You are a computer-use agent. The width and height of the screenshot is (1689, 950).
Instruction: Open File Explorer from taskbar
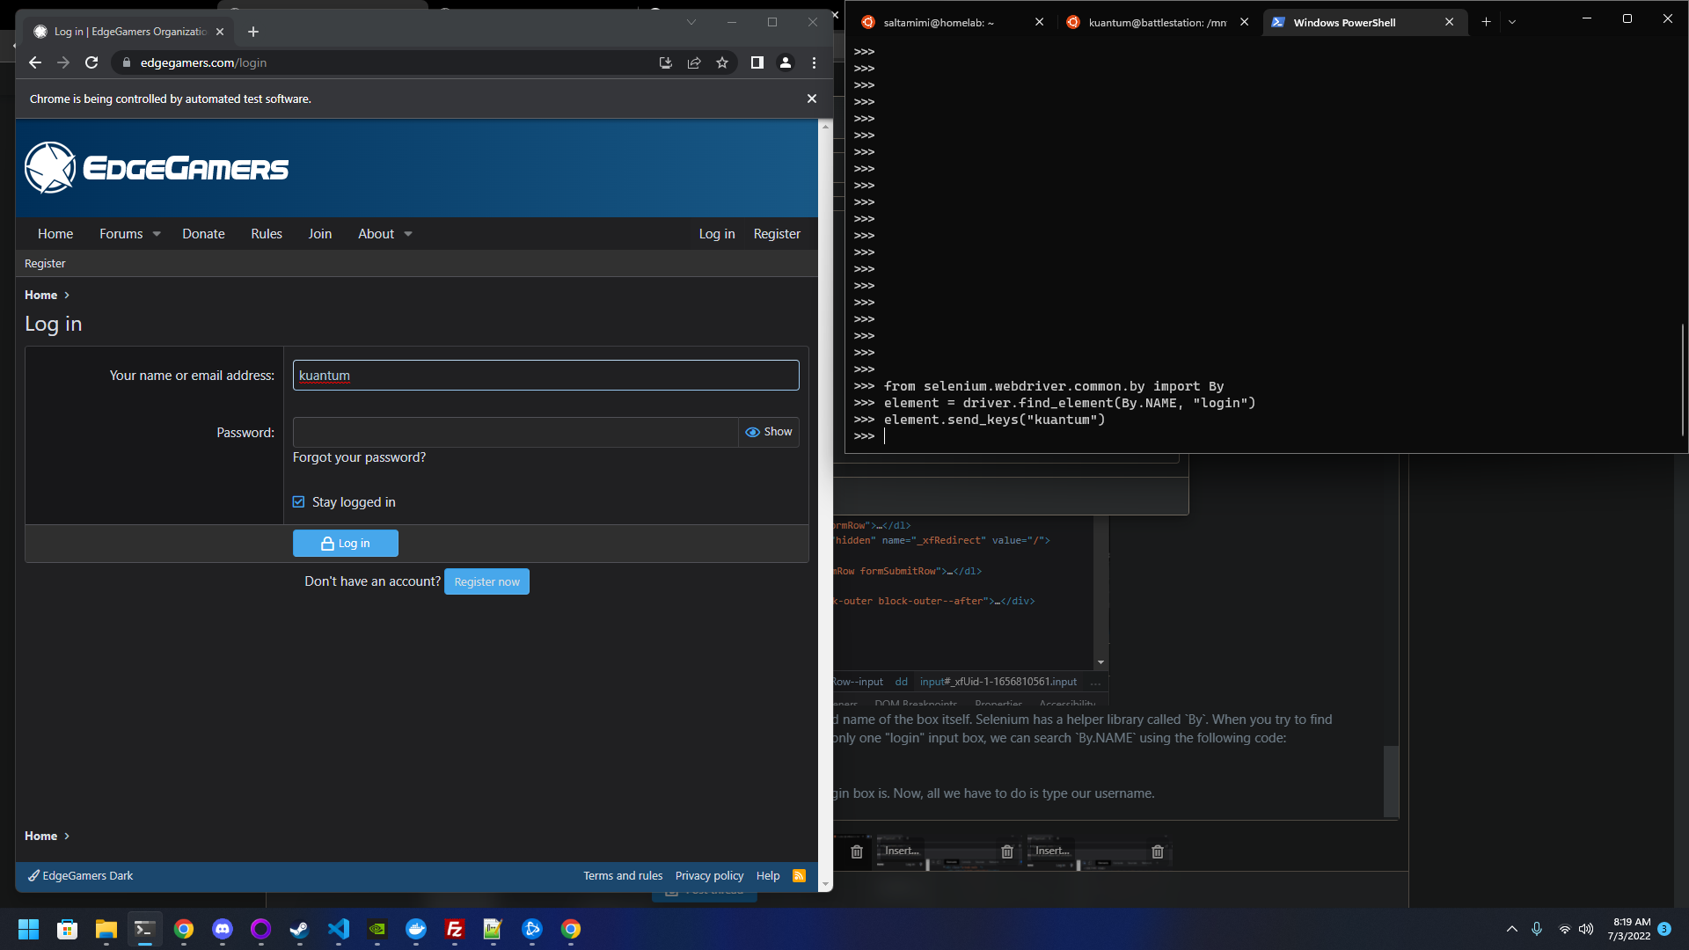(x=106, y=929)
